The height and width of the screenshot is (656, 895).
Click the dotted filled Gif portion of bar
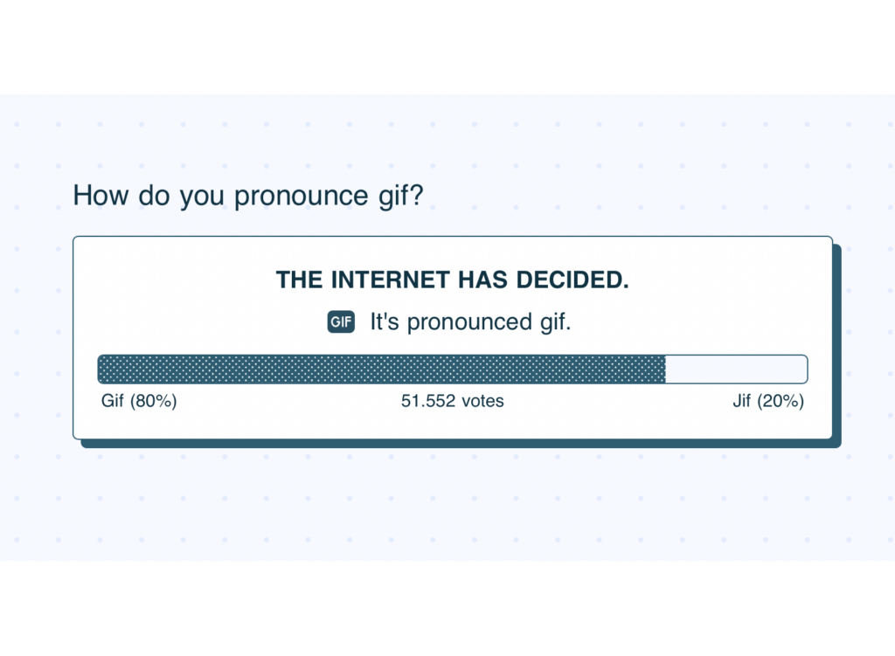point(381,369)
